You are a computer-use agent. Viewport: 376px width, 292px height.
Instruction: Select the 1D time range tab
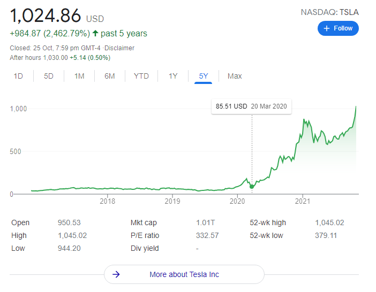click(x=18, y=76)
